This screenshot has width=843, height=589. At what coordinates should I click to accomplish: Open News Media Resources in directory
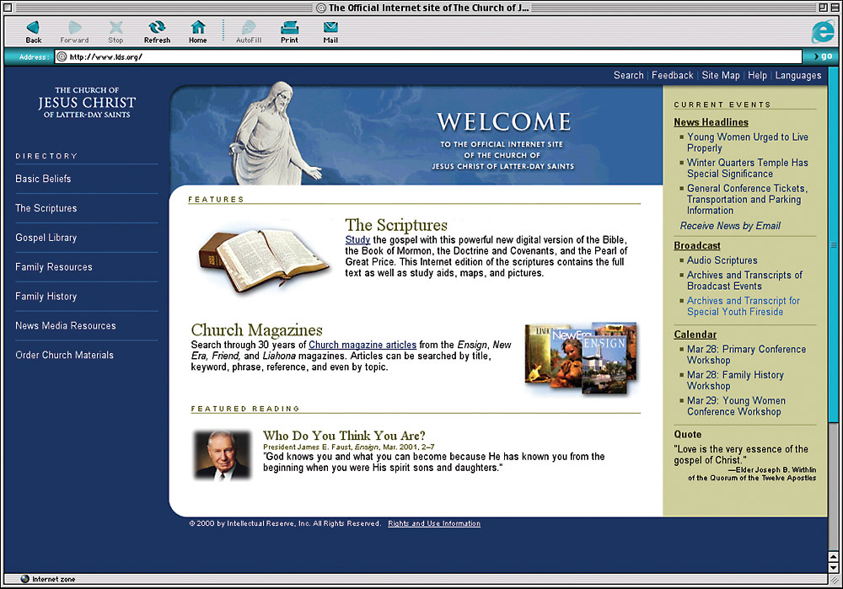[x=66, y=325]
